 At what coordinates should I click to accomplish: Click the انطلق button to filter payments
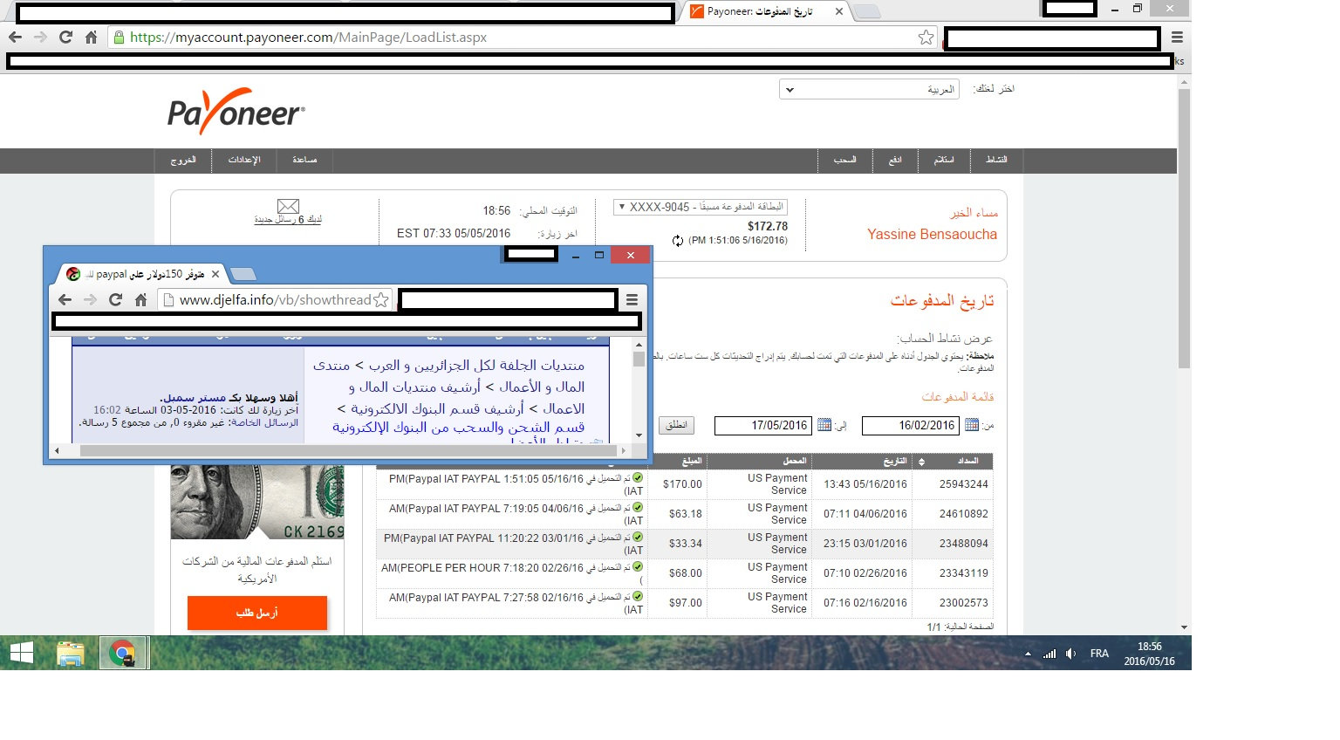coord(676,425)
